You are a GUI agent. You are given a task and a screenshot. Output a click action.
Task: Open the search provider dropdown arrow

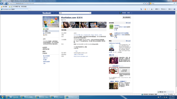[176, 4]
